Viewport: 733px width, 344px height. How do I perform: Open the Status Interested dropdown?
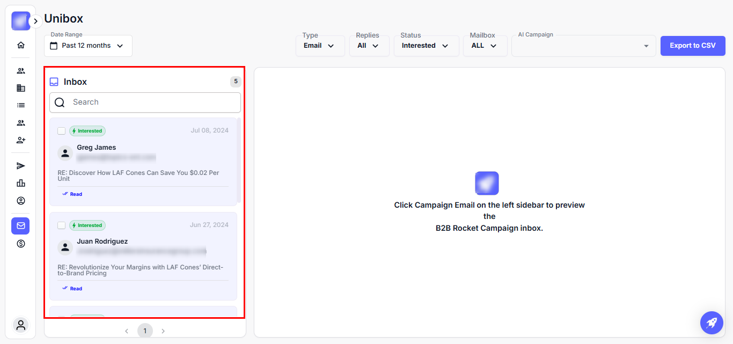click(426, 46)
